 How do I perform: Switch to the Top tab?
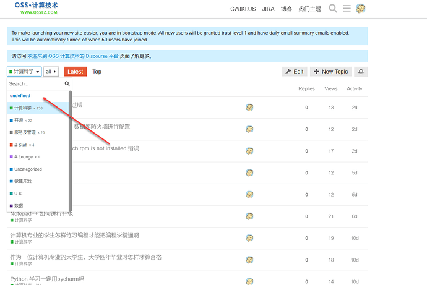97,72
